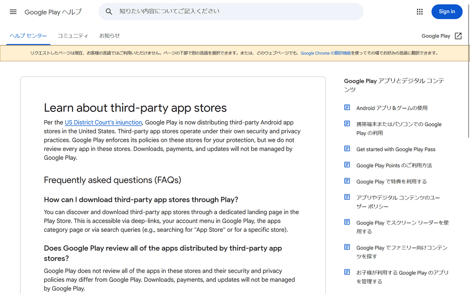Open Android アプリ＆ゲームの使用 article

click(x=392, y=108)
